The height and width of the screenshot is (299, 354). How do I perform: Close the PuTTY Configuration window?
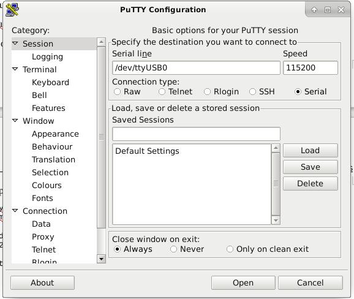pos(341,10)
